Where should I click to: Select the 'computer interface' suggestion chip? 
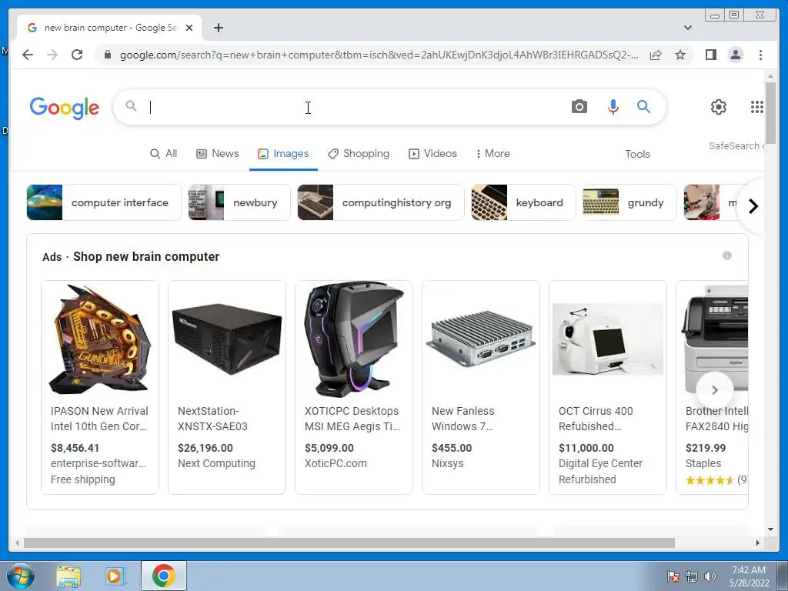tap(104, 202)
